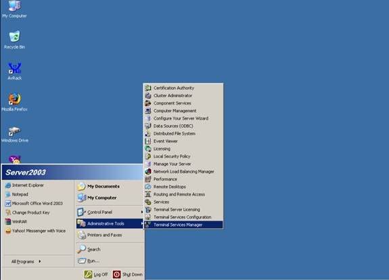Screen dimensions: 389x280
Task: Open Printers and Faxes
Action: 110,235
